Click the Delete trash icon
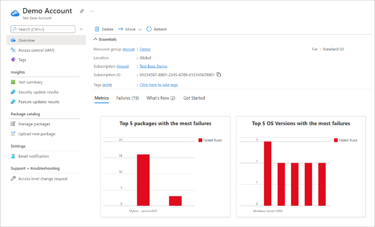Screen dimensions: 375x227 (x=97, y=29)
